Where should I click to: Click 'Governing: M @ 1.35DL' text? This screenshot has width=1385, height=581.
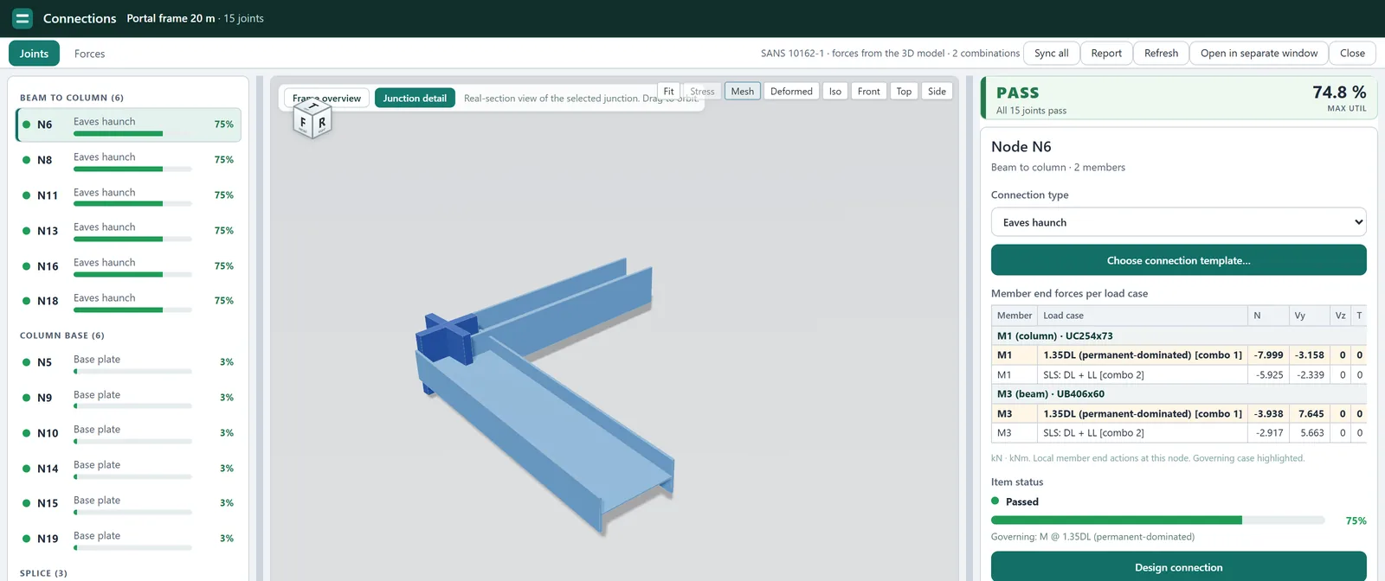(x=1092, y=537)
